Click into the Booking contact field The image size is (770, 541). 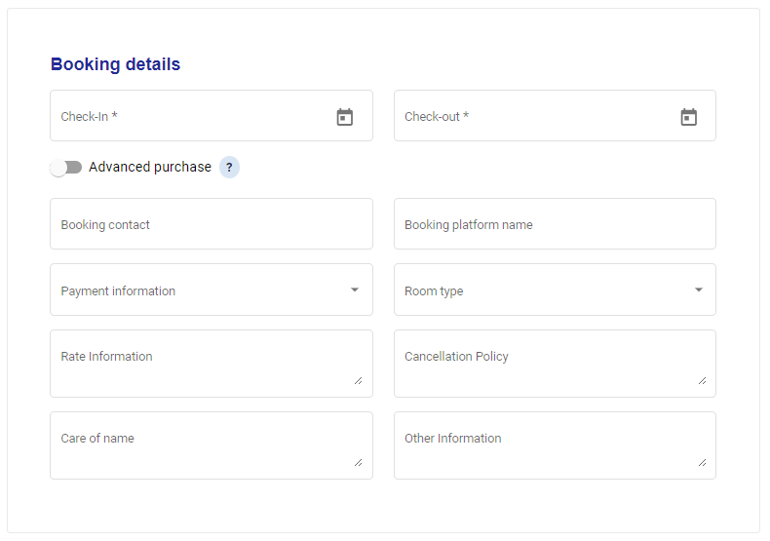[212, 224]
